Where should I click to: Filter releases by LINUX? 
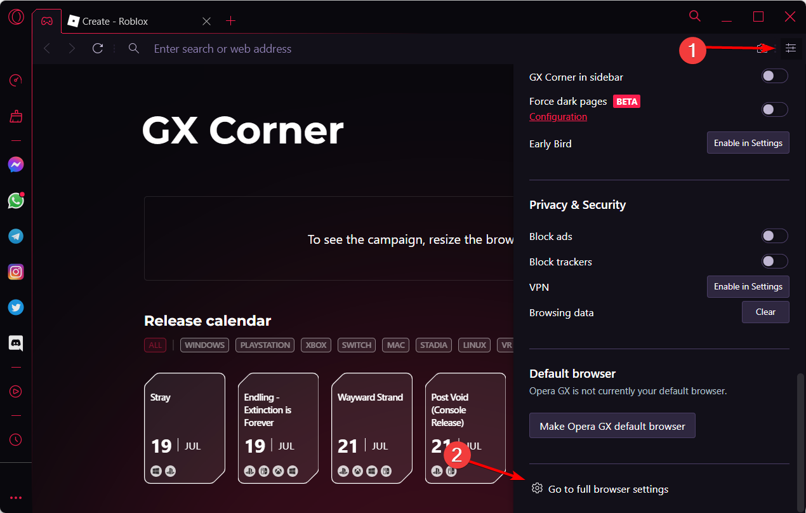point(474,345)
